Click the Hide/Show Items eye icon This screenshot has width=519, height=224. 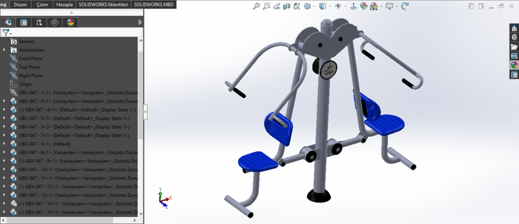pos(338,6)
